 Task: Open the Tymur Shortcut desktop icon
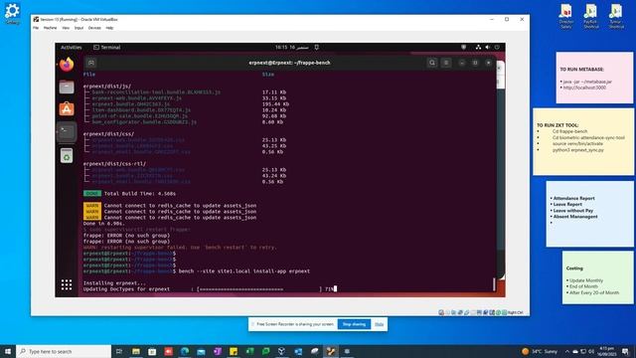click(616, 16)
